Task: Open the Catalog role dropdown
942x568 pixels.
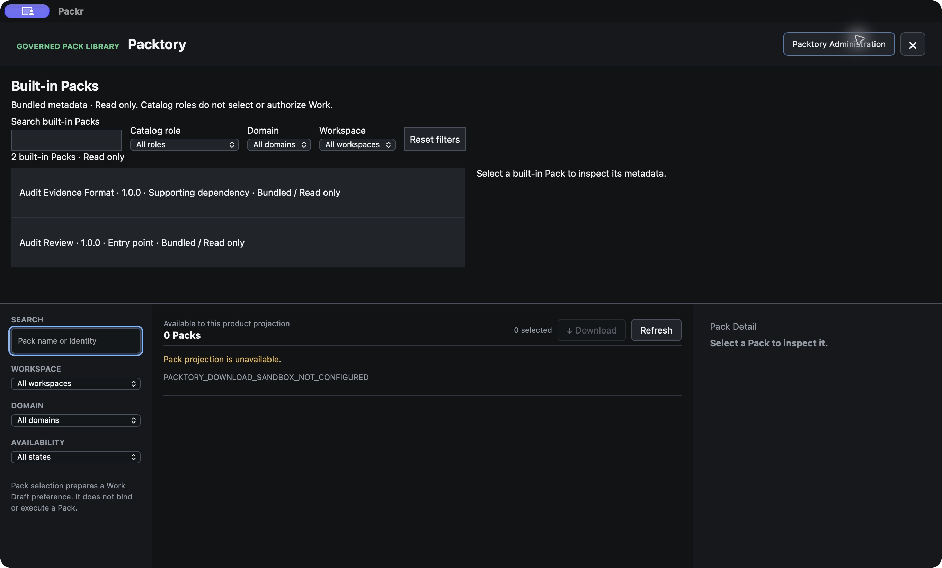Action: click(185, 145)
